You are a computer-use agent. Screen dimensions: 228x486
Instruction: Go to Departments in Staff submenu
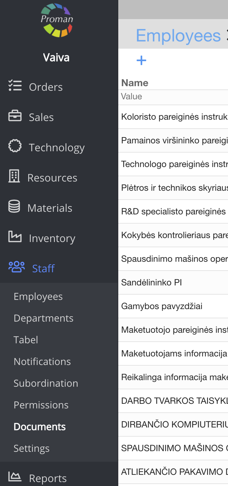pyautogui.click(x=43, y=318)
